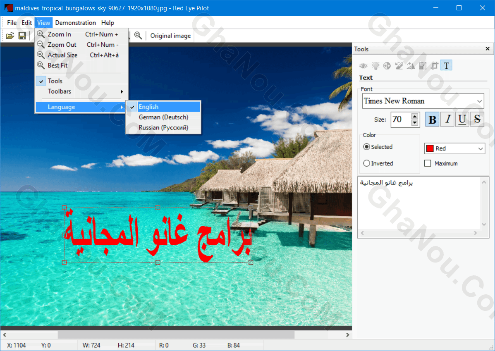Click the horizontal scrollbar thumb under the image
This screenshot has height=351, width=495.
[176, 334]
